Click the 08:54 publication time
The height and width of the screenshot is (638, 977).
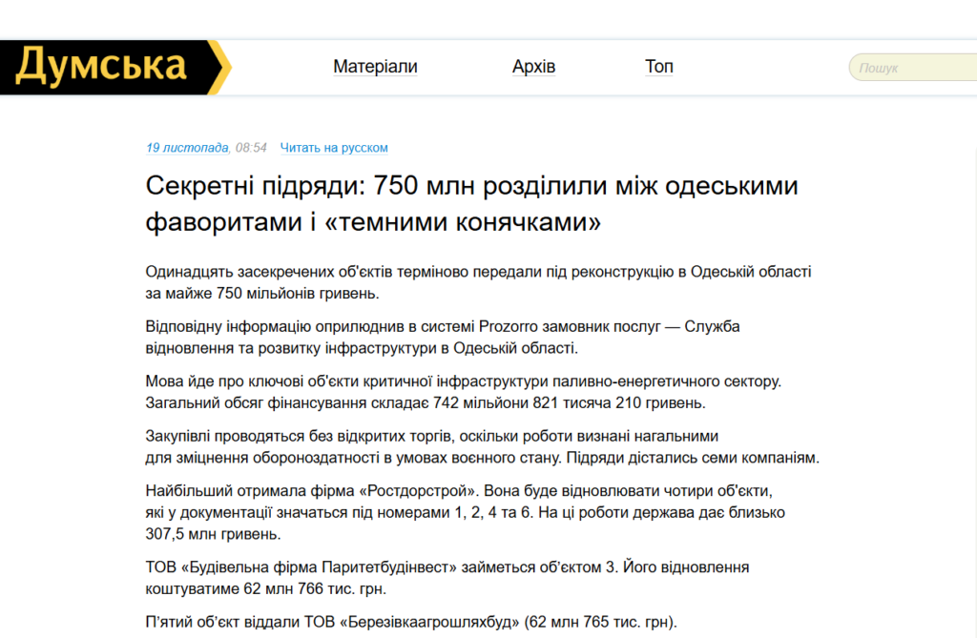[251, 148]
